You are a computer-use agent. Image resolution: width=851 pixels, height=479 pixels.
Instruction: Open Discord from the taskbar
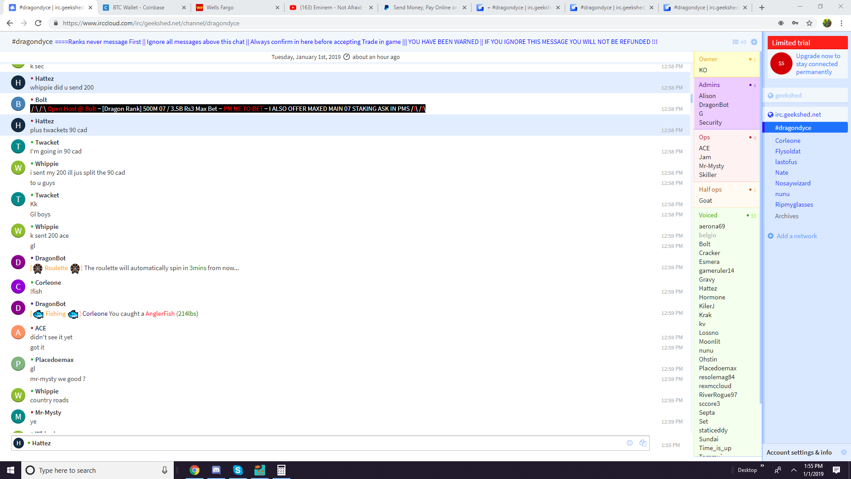coord(216,470)
